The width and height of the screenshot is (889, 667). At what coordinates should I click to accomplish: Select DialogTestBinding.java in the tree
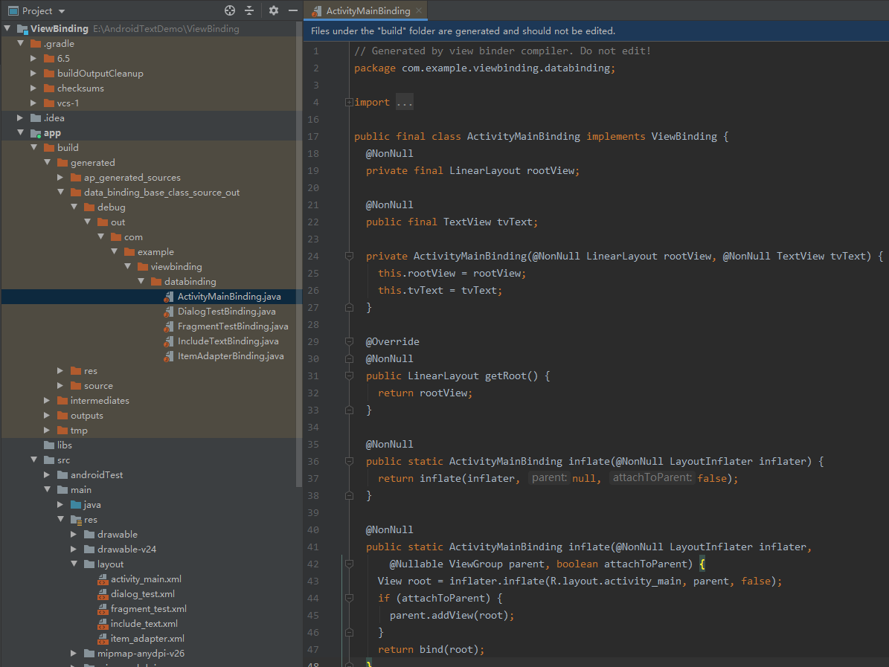[x=227, y=311]
